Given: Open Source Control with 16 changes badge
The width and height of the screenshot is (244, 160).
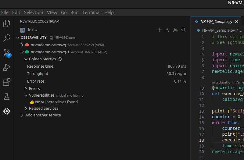Looking at the screenshot, I should [7, 53].
